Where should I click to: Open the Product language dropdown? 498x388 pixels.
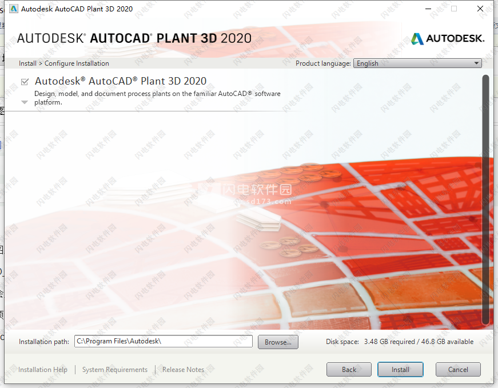click(417, 63)
